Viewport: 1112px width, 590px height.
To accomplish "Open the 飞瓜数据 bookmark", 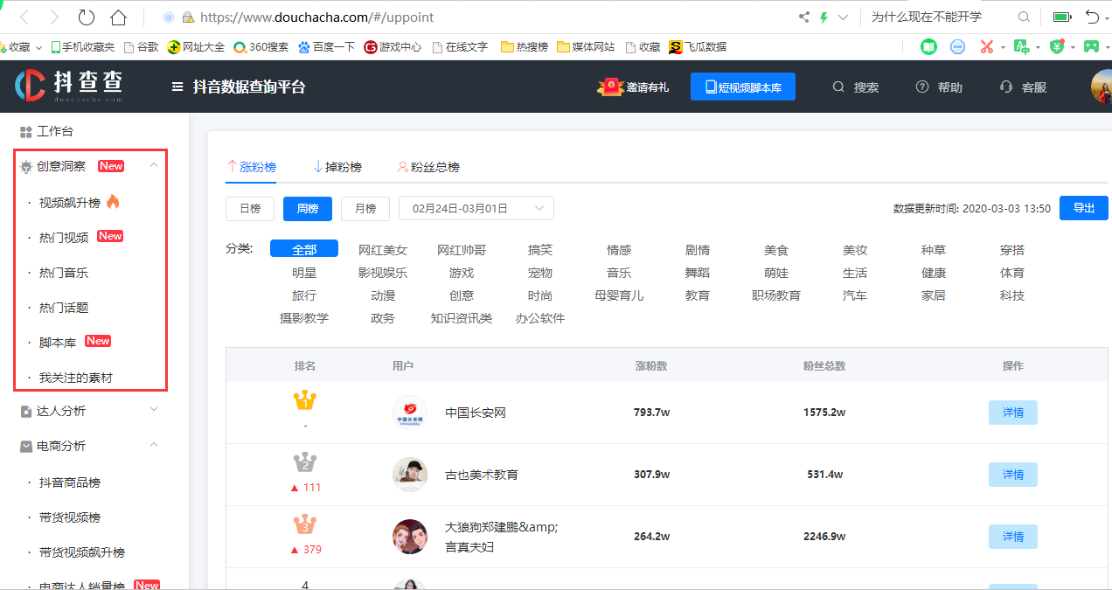I will (x=698, y=47).
